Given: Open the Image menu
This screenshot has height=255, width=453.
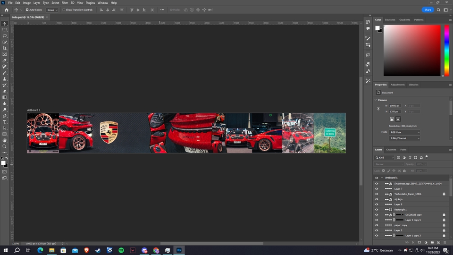Looking at the screenshot, I should coord(26,3).
